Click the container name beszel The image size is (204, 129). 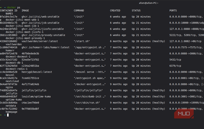tap(10, 75)
